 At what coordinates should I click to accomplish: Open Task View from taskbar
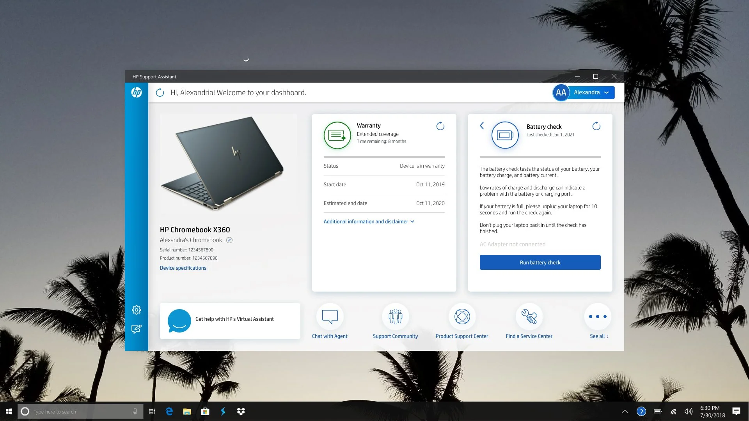point(152,412)
